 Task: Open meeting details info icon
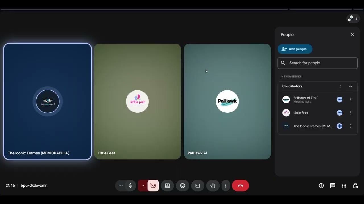[x=321, y=186]
